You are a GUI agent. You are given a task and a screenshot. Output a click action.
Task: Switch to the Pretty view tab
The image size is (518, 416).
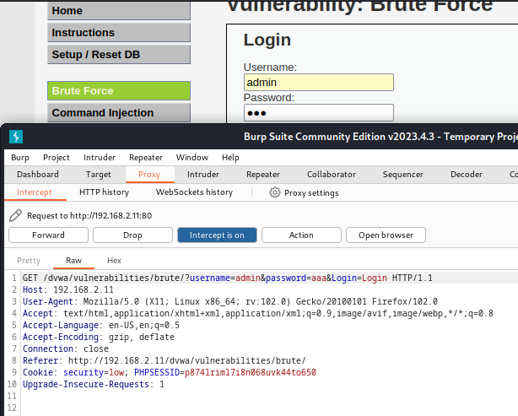point(29,261)
